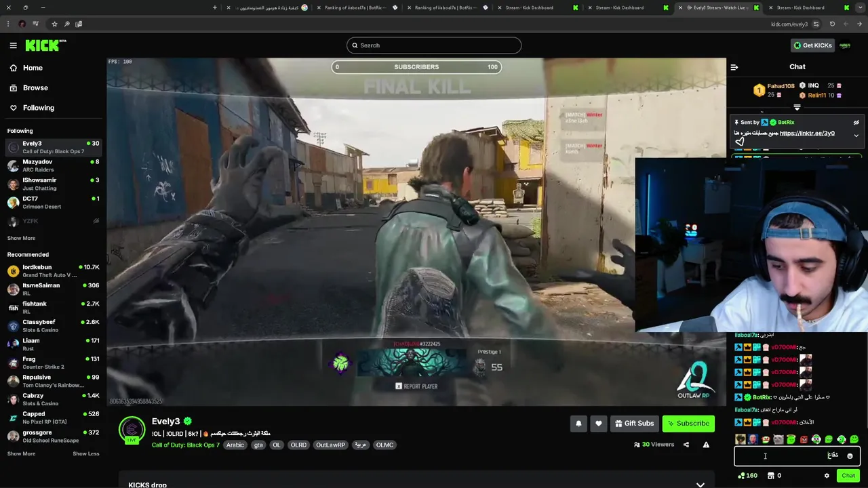Open the linktr.ee link in pinned message

(807, 134)
